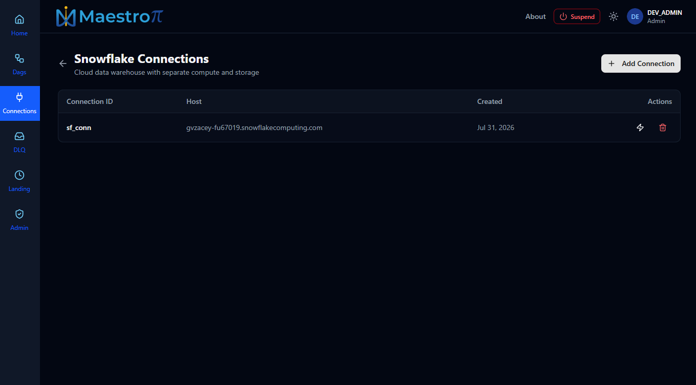
Task: Click the Actions column header
Action: (660, 101)
